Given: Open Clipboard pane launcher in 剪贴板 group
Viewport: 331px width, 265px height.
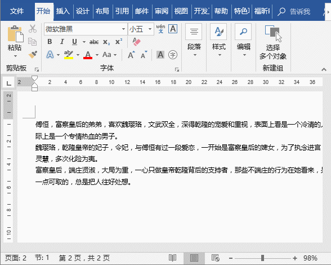Looking at the screenshot, I should click(37, 69).
